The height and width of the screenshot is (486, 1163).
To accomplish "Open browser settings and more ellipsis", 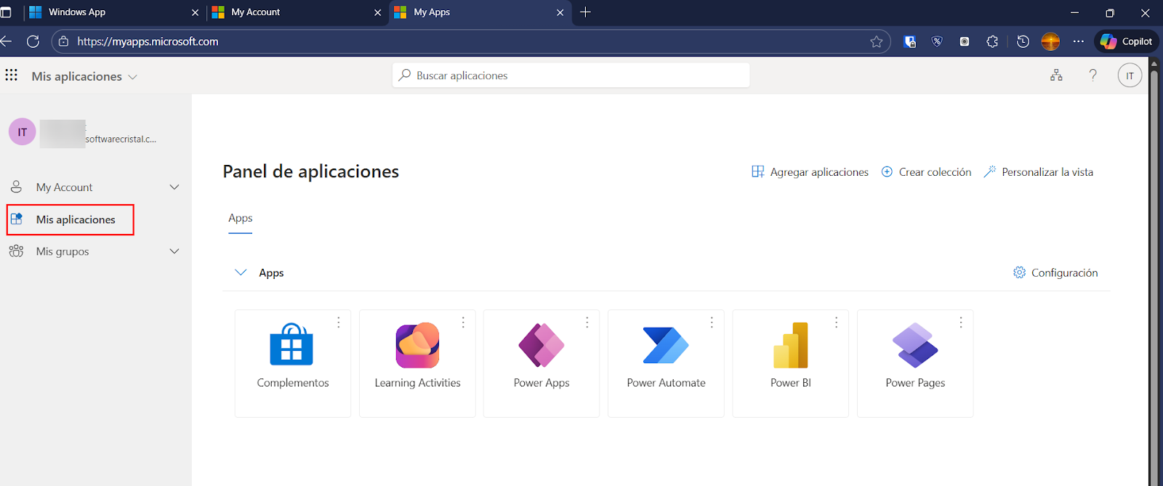I will [1079, 41].
